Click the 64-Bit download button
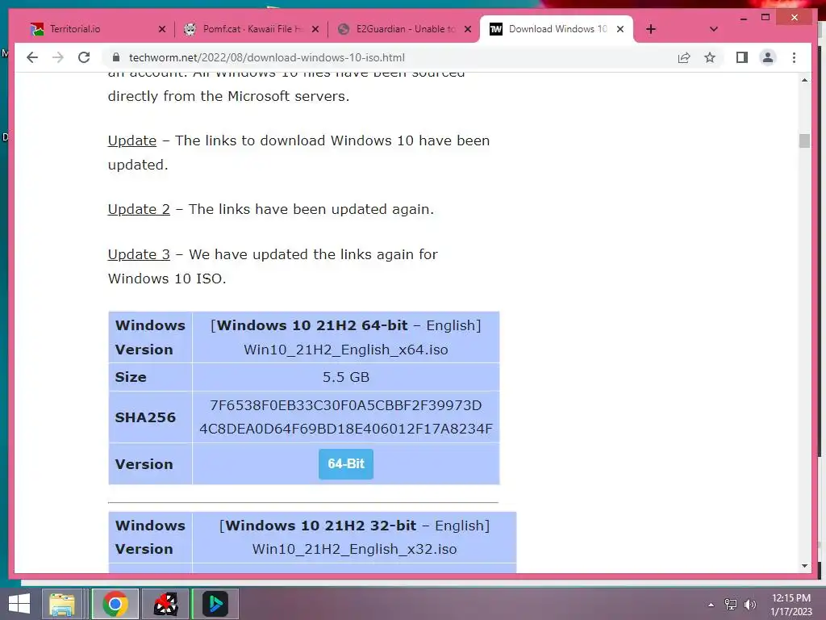Image resolution: width=826 pixels, height=620 pixels. pyautogui.click(x=345, y=464)
